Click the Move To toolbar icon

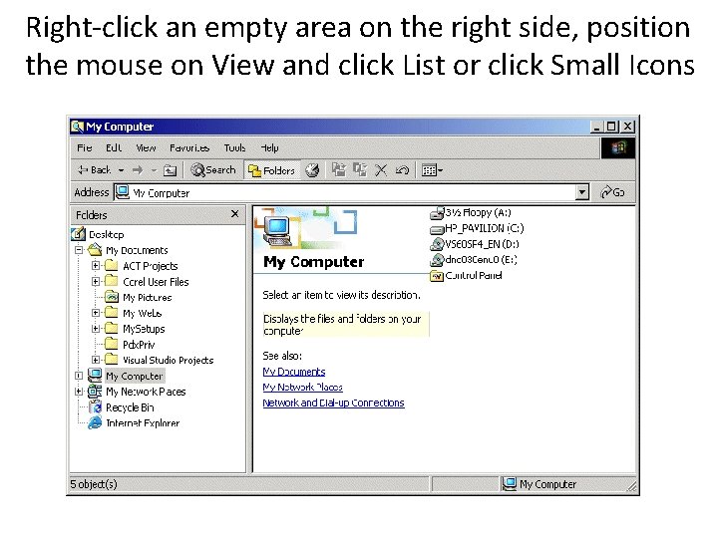(x=339, y=170)
